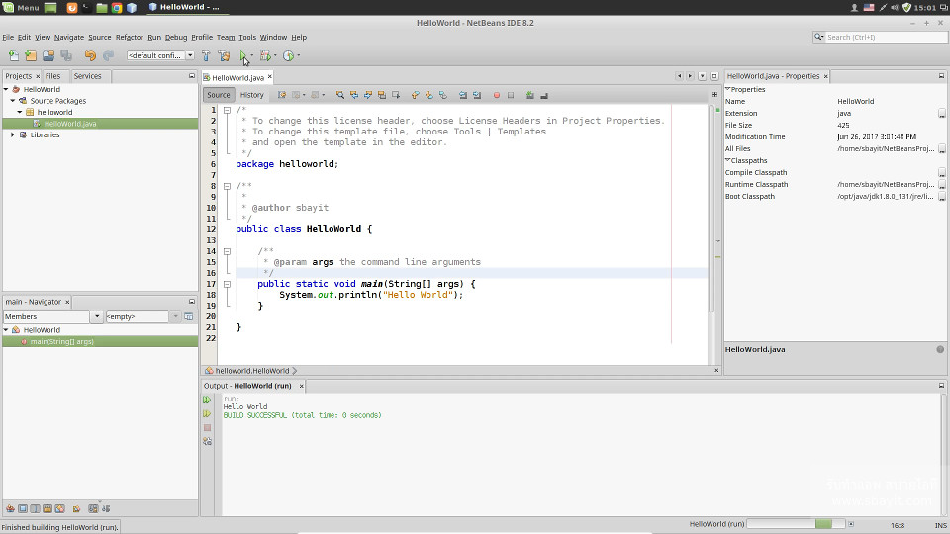Viewport: 950px width, 534px height.
Task: Click the Profile Project icon
Action: 288,55
